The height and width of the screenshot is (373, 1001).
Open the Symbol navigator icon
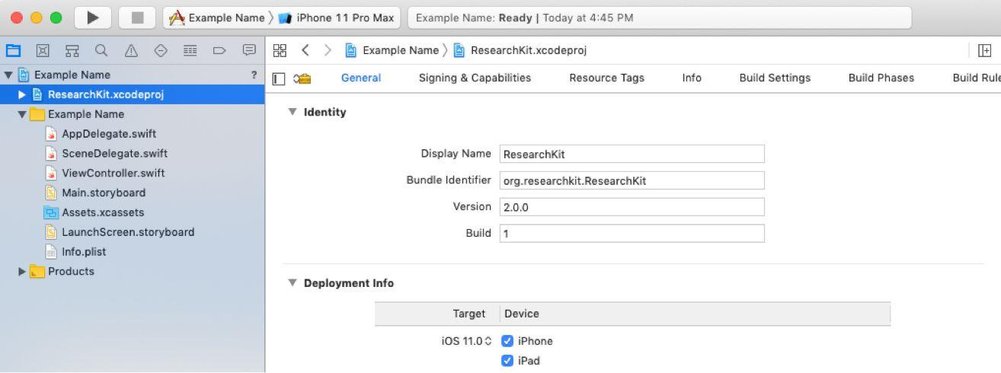coord(72,51)
